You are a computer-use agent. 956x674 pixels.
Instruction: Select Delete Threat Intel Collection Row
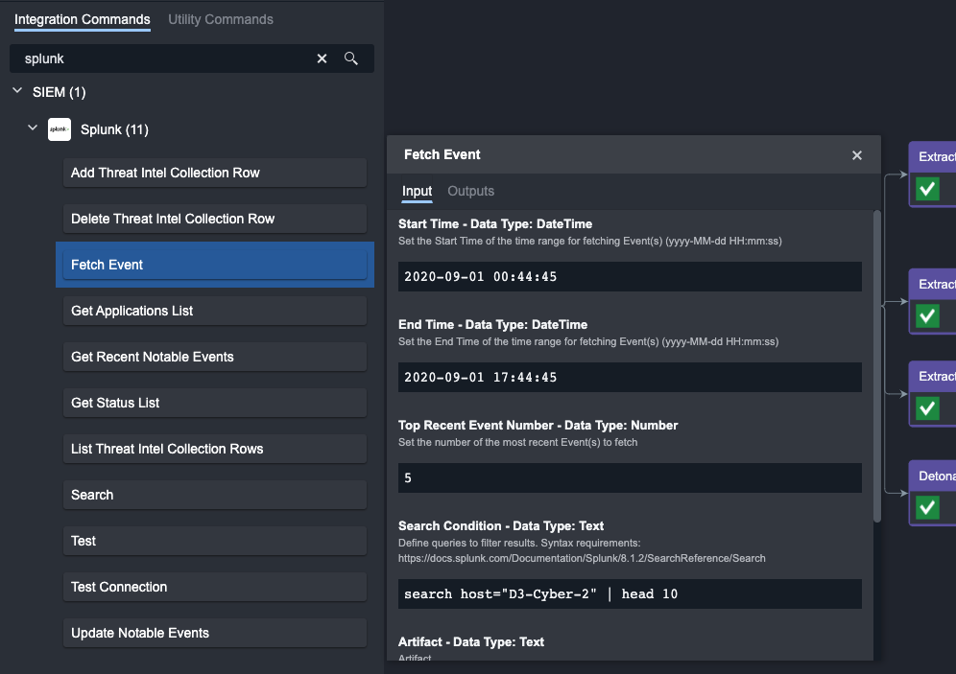214,219
